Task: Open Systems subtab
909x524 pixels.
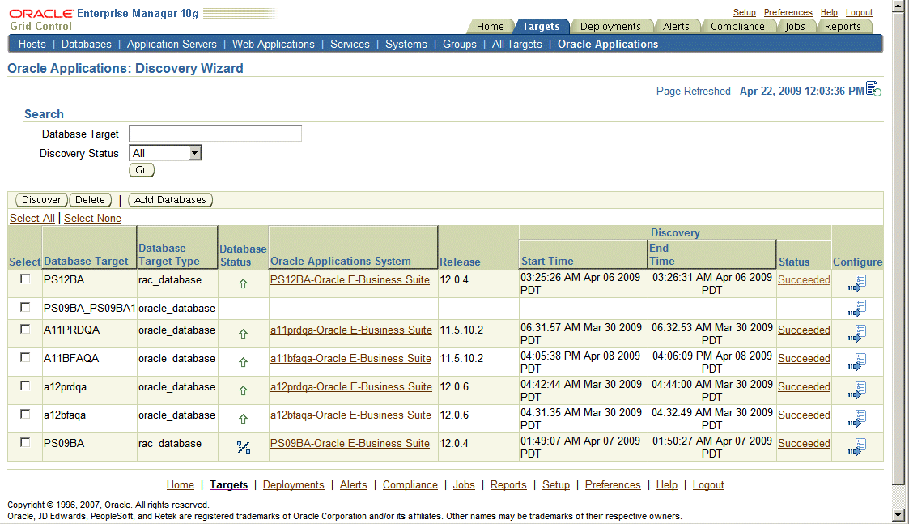Action: [406, 44]
